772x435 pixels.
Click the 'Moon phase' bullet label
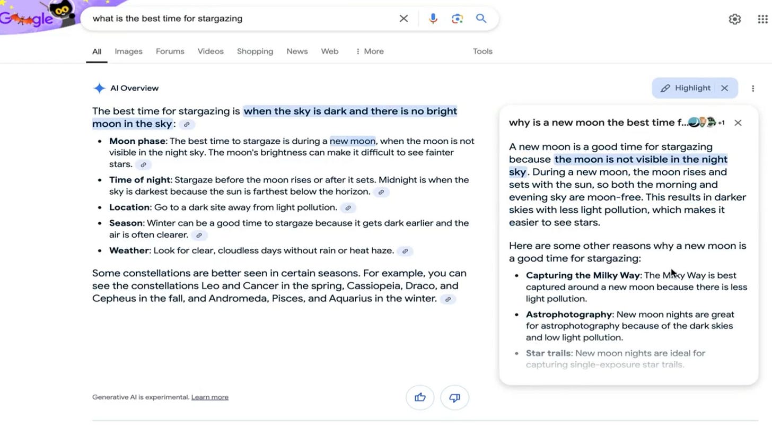point(137,141)
